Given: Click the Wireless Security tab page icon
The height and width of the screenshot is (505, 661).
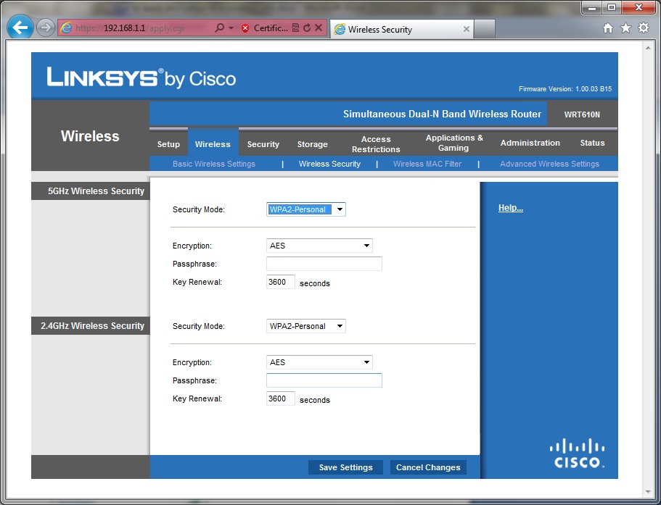Looking at the screenshot, I should click(340, 29).
